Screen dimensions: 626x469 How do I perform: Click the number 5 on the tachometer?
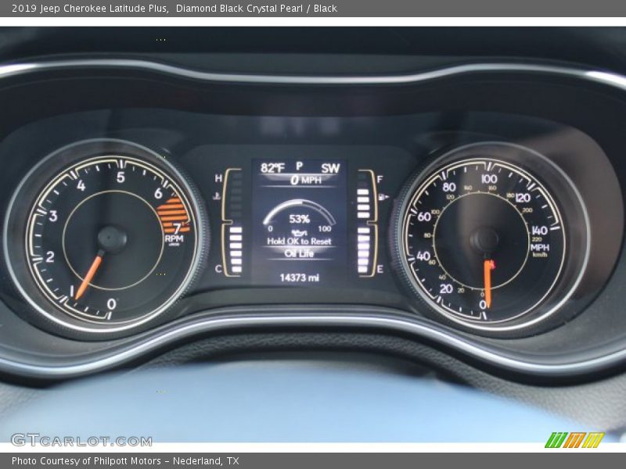(x=121, y=177)
